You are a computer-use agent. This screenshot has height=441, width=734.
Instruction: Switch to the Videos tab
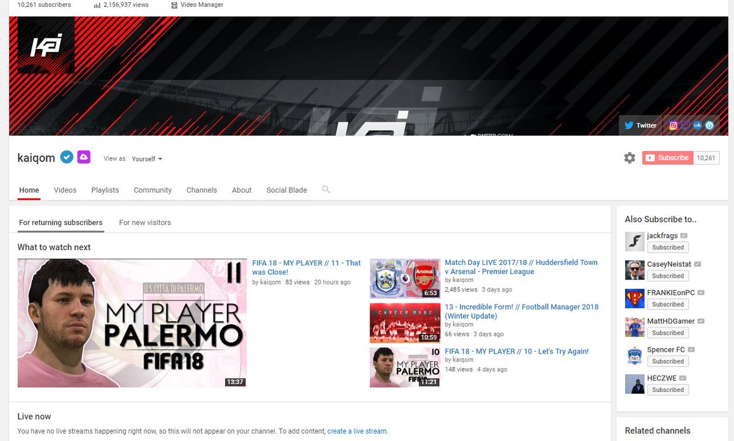click(65, 190)
